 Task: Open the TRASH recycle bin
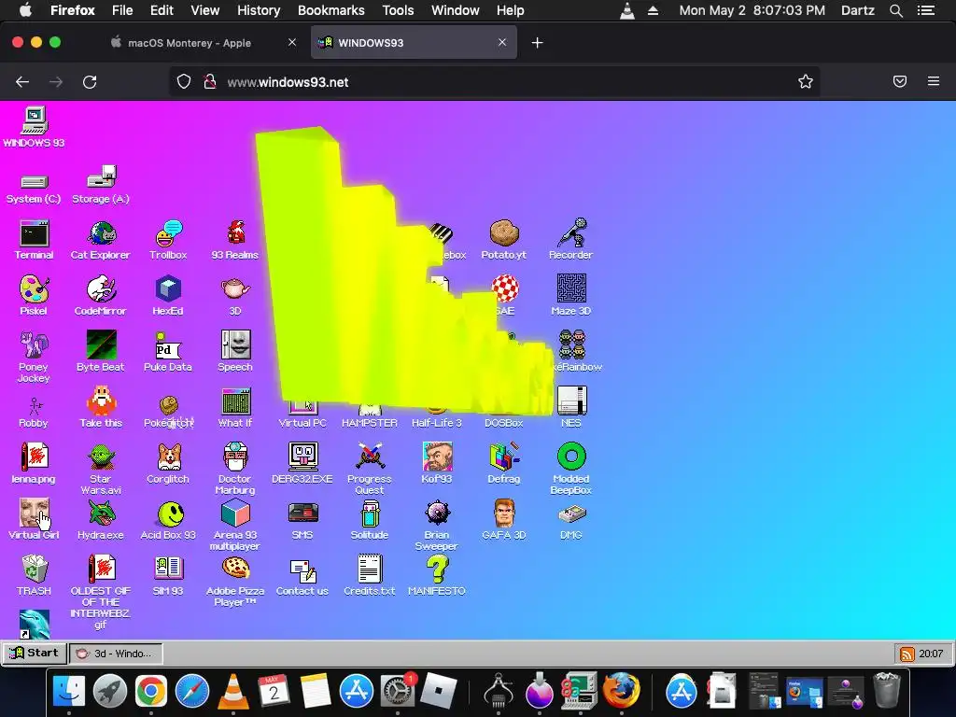point(35,569)
